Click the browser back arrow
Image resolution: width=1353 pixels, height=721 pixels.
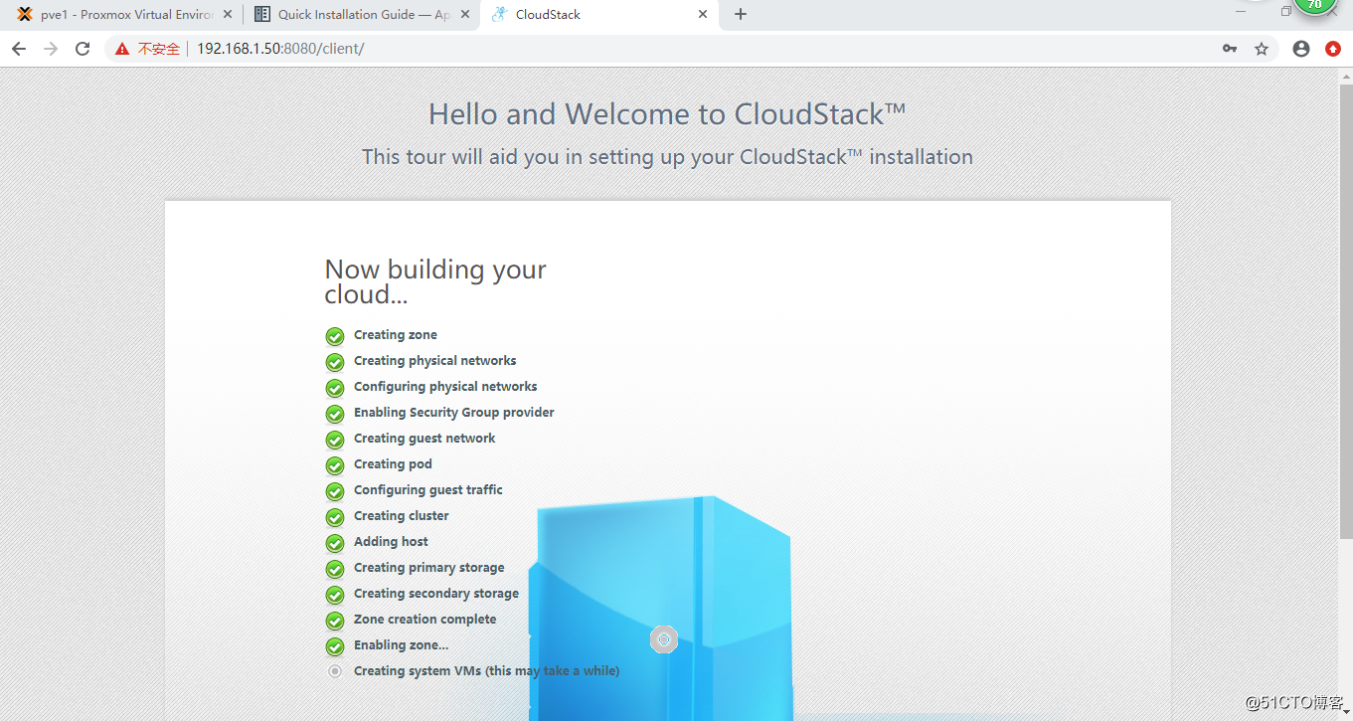(x=19, y=49)
